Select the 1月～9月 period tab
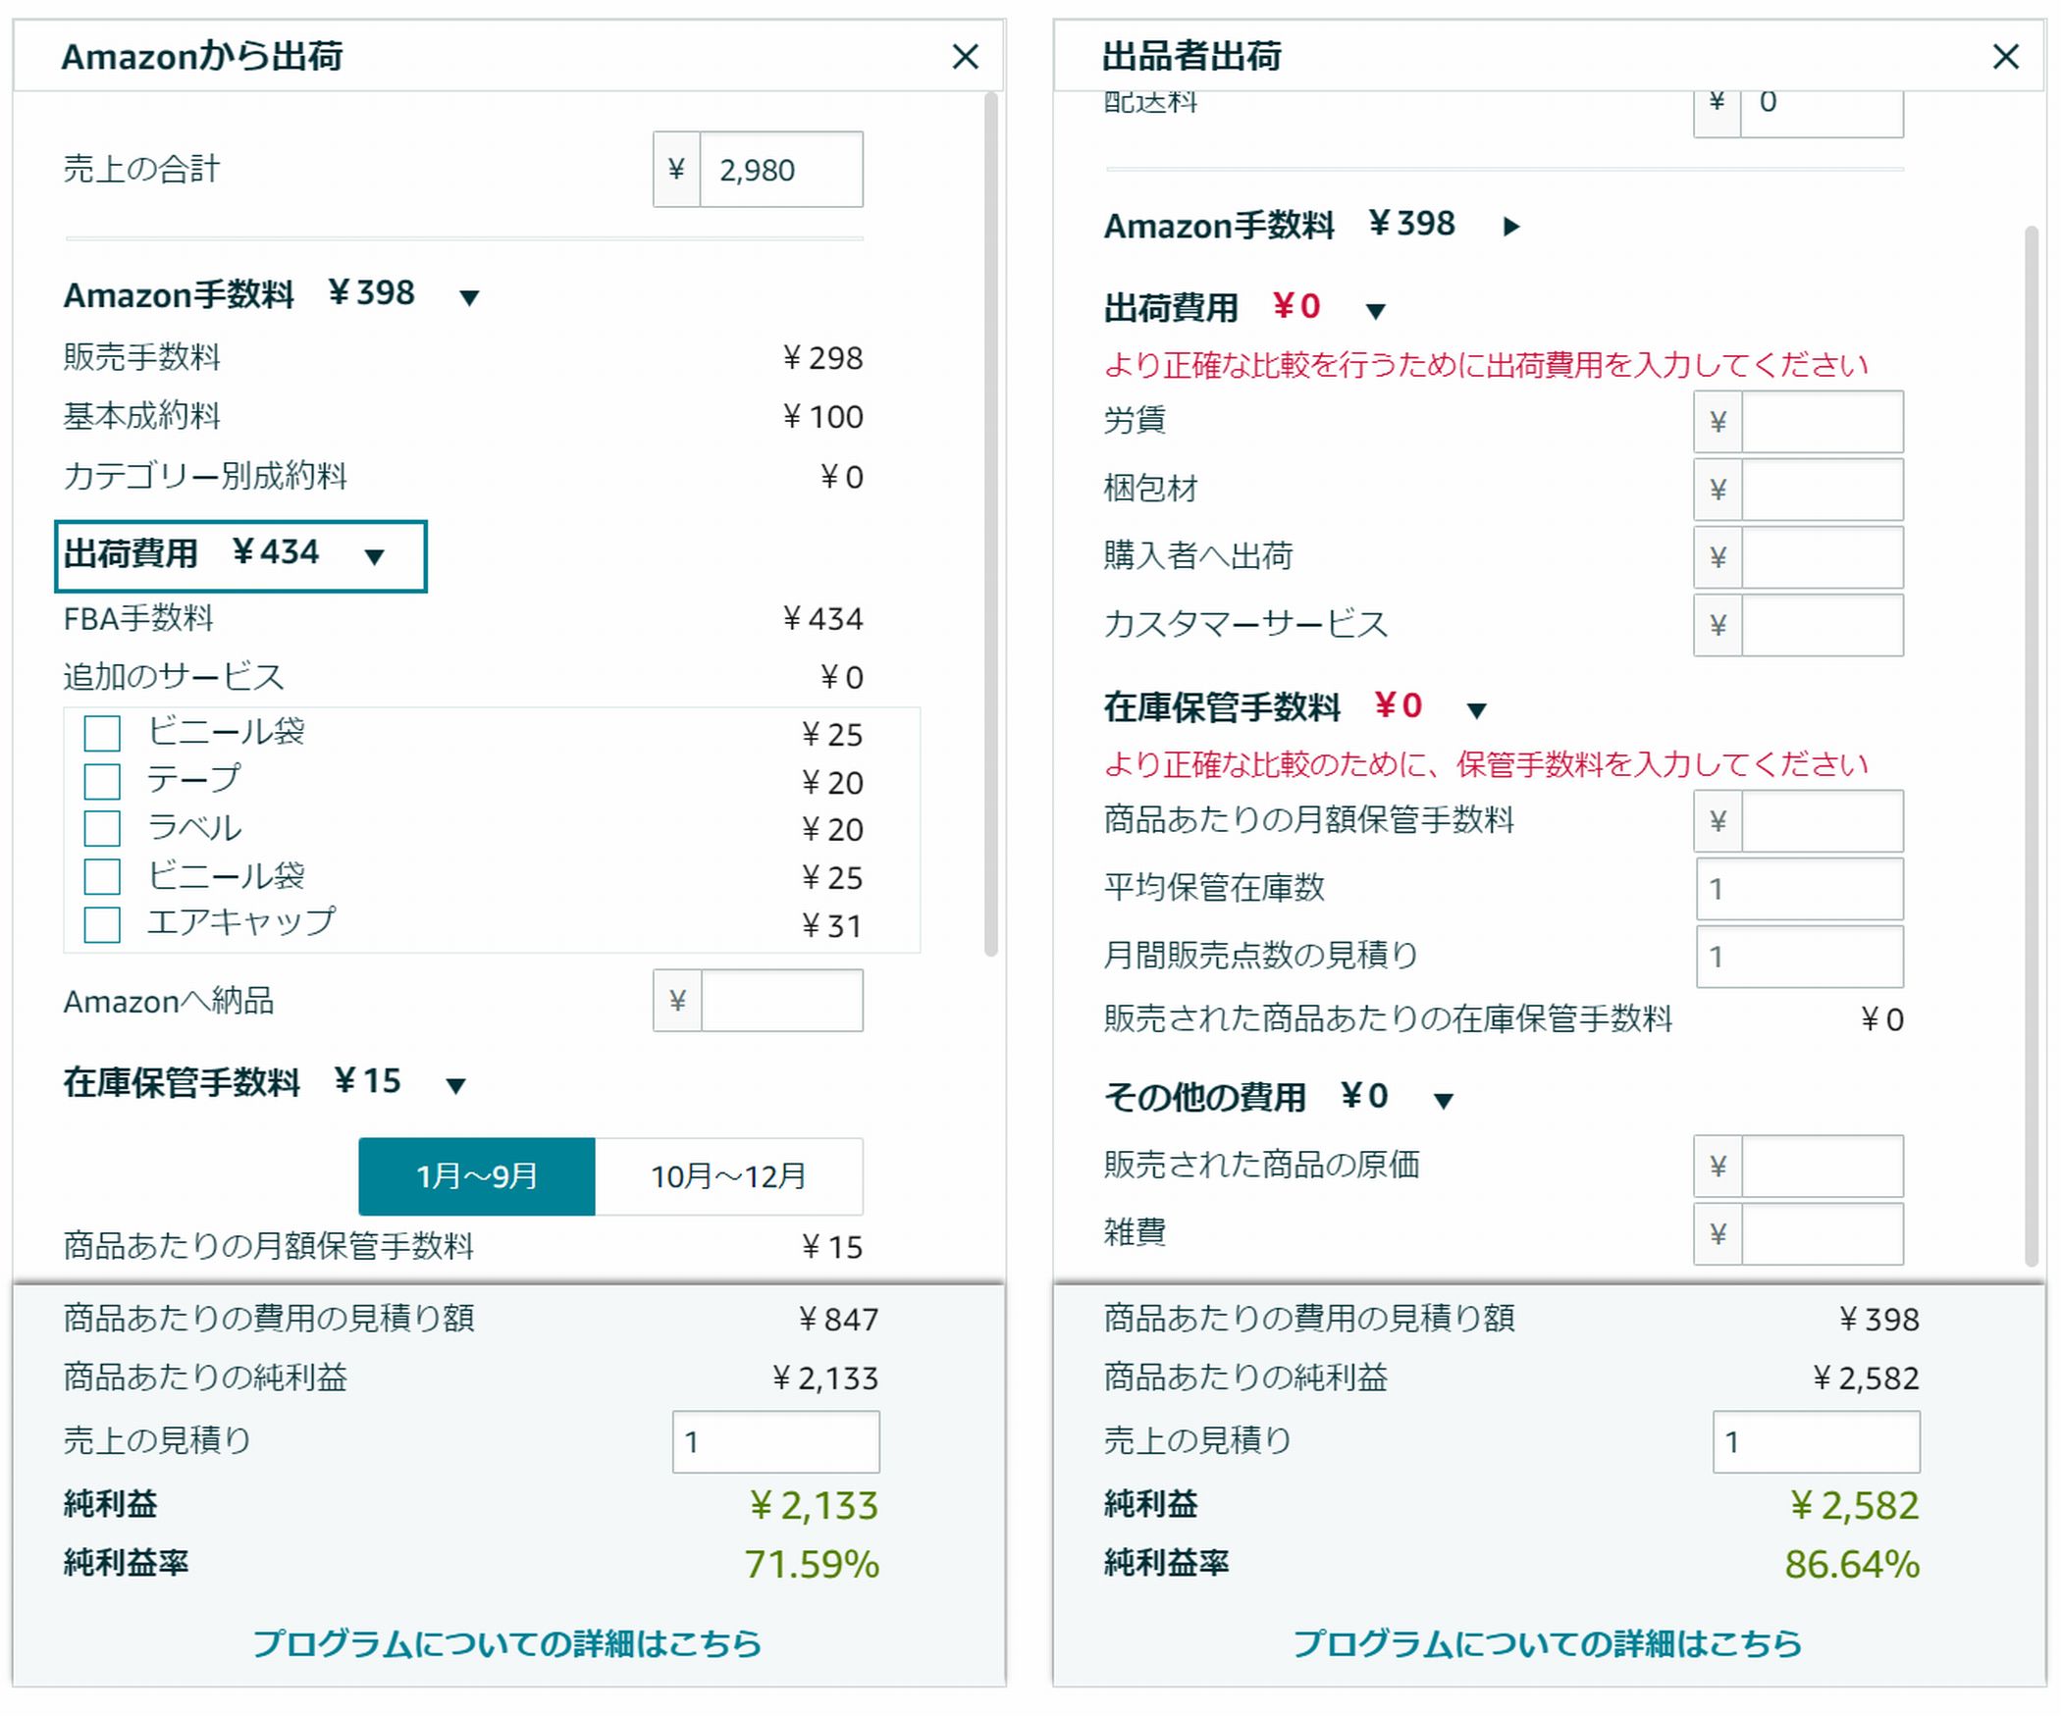This screenshot has width=2061, height=1716. [477, 1176]
